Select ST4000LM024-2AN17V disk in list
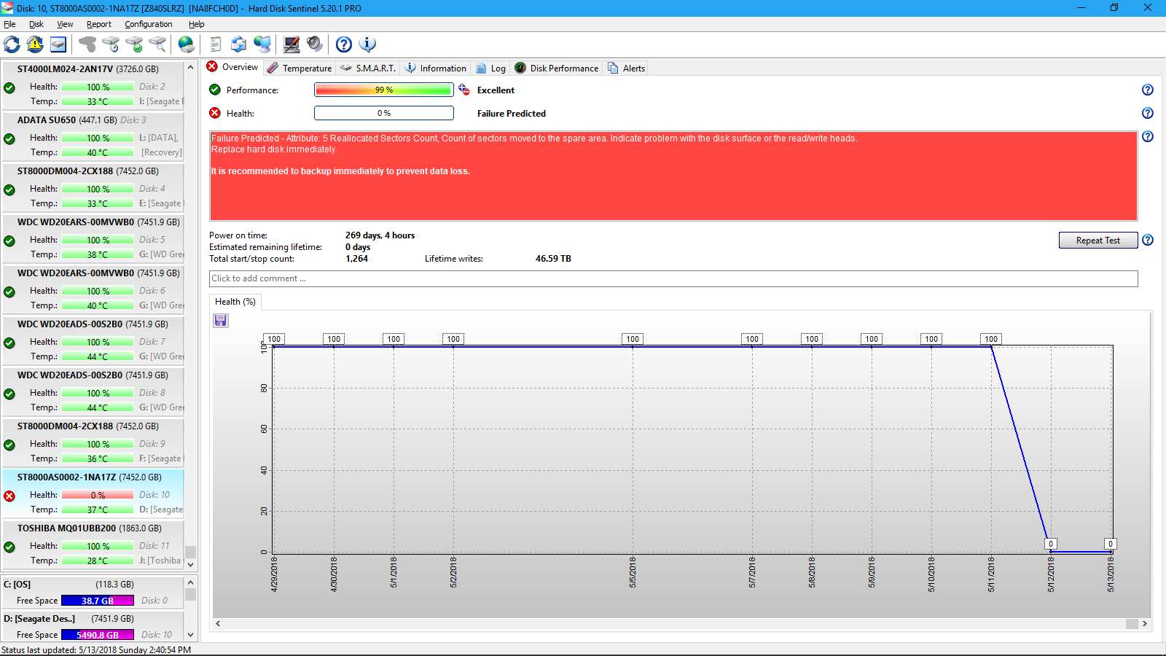This screenshot has height=656, width=1166. [x=93, y=85]
